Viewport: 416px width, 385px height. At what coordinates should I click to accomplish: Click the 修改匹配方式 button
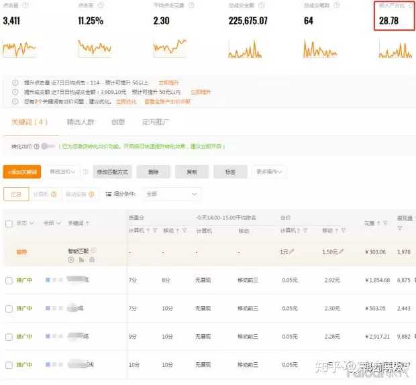coord(111,172)
